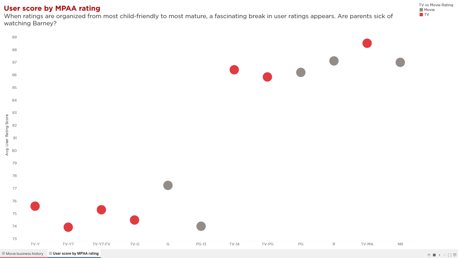Select the PG-13 gray data point
The height and width of the screenshot is (258, 458).
click(201, 226)
